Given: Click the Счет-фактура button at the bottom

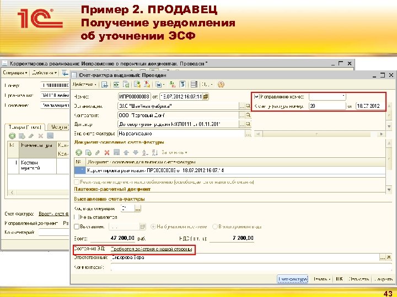Looking at the screenshot, I should [x=292, y=279].
